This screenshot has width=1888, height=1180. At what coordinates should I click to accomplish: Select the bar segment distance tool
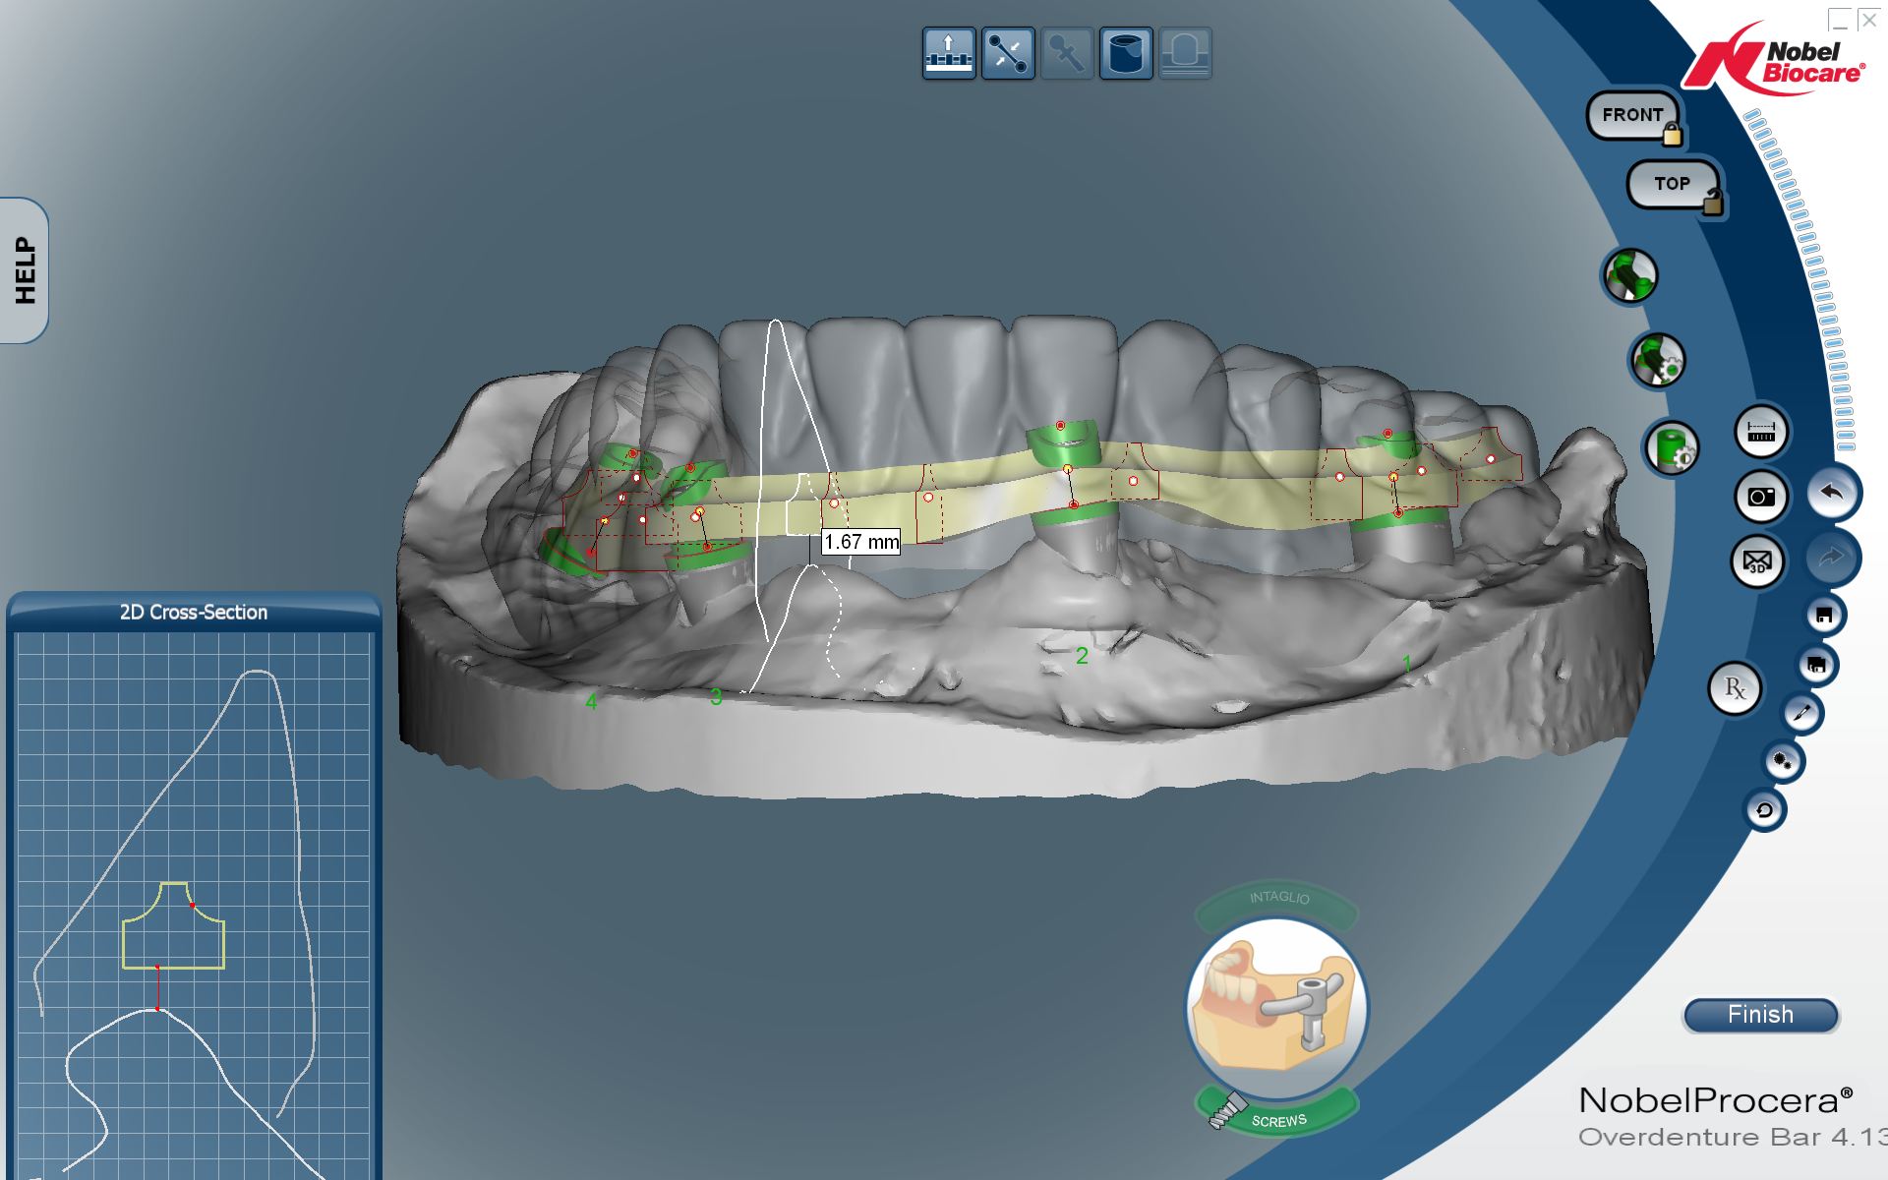tap(1008, 53)
